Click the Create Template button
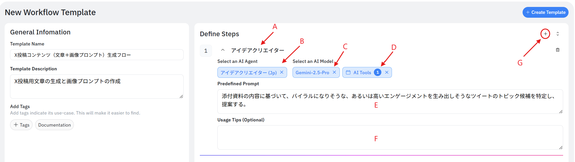The image size is (575, 162). click(545, 12)
